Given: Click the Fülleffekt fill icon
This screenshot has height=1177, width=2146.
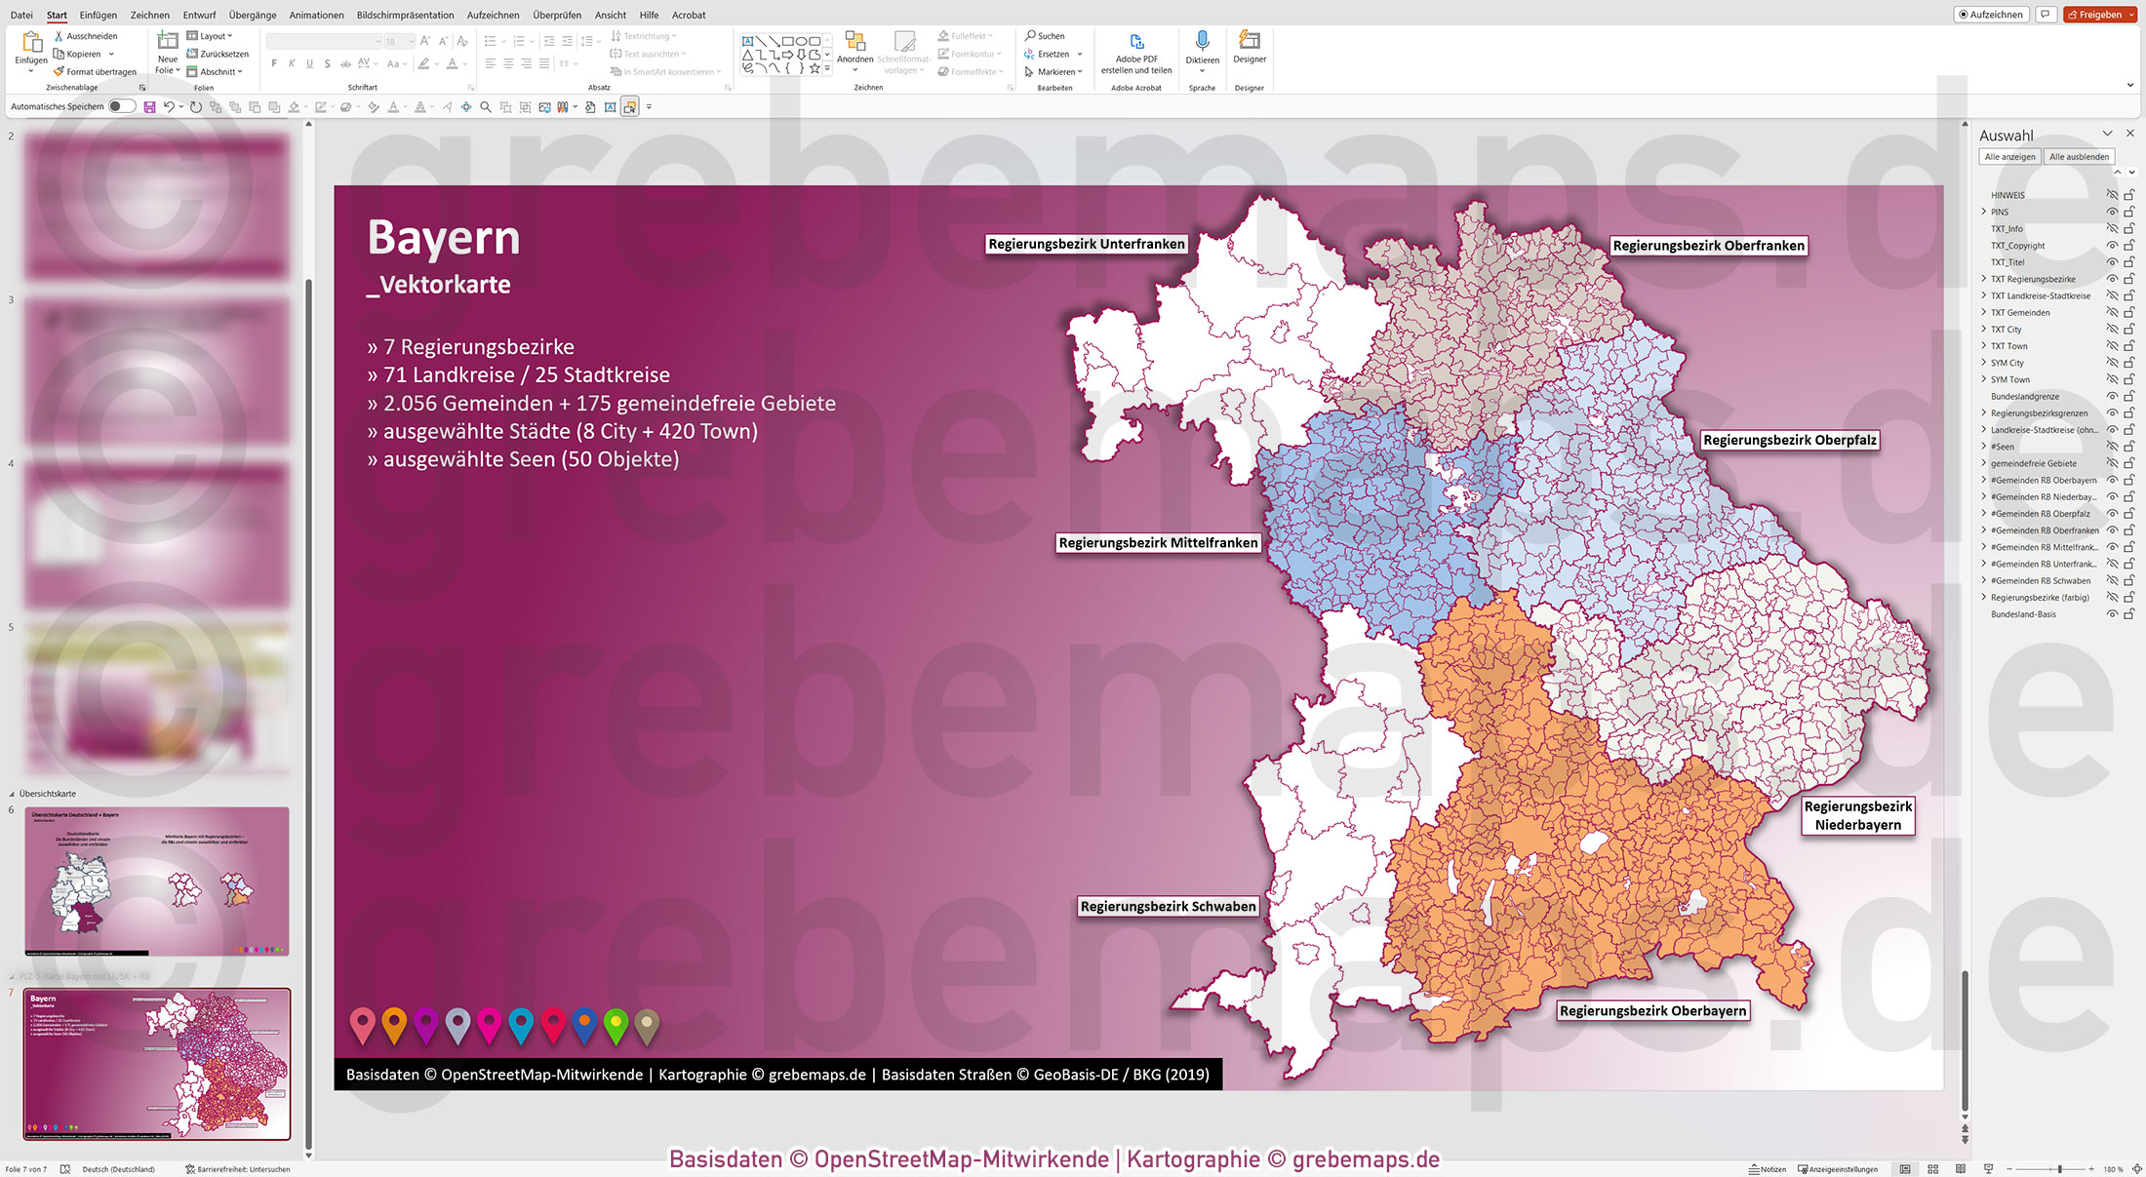Looking at the screenshot, I should click(x=944, y=35).
